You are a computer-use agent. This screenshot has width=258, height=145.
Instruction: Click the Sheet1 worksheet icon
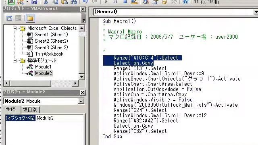point(29,35)
